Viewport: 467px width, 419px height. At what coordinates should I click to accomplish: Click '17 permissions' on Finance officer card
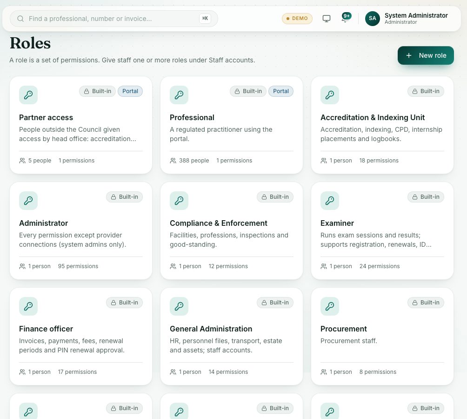tap(77, 372)
